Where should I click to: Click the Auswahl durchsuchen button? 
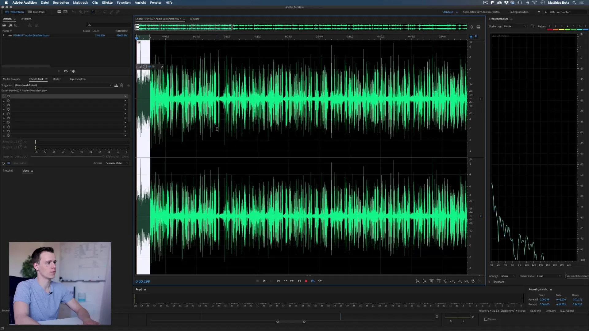click(577, 276)
